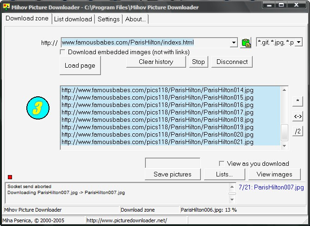Click Mihov Picture Downloader status bar entry
The width and height of the screenshot is (310, 226).
pyautogui.click(x=33, y=210)
